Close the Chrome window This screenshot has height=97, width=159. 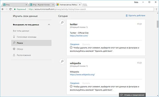click(156, 2)
